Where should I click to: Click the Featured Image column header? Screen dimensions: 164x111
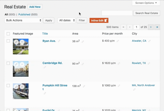coord(23,33)
